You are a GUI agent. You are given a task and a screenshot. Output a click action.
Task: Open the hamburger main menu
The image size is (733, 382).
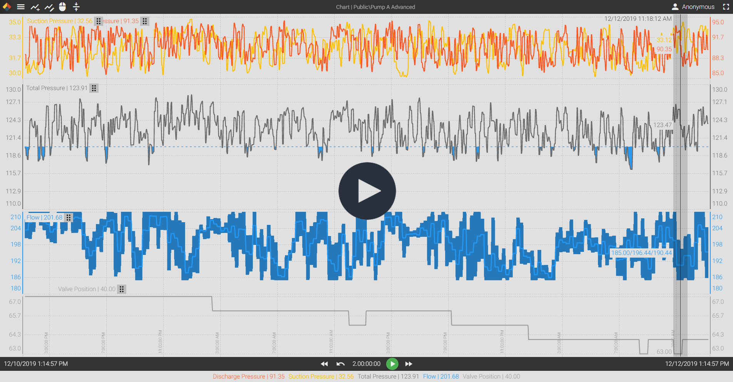[21, 7]
